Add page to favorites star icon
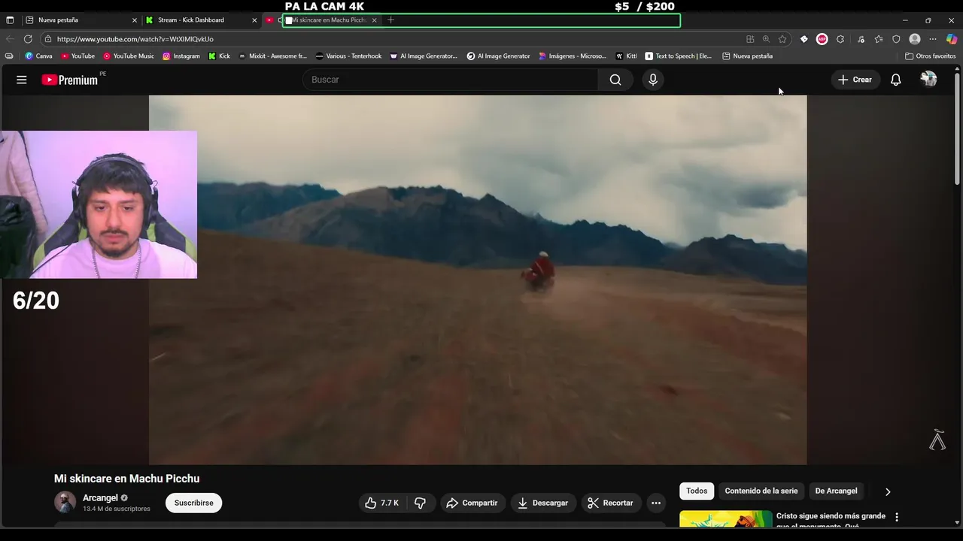This screenshot has height=541, width=963. click(782, 39)
